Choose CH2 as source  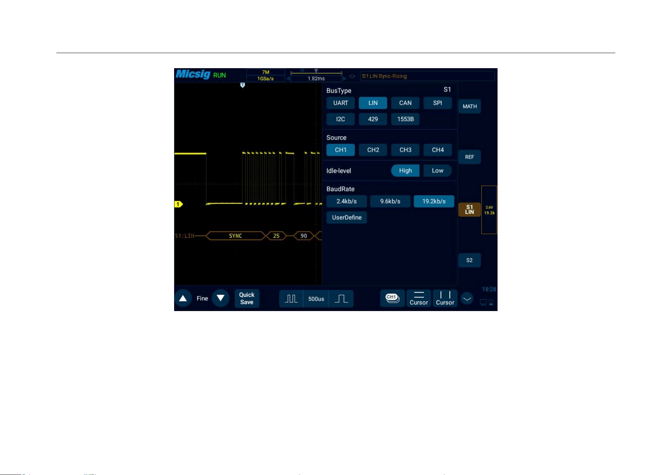point(373,150)
